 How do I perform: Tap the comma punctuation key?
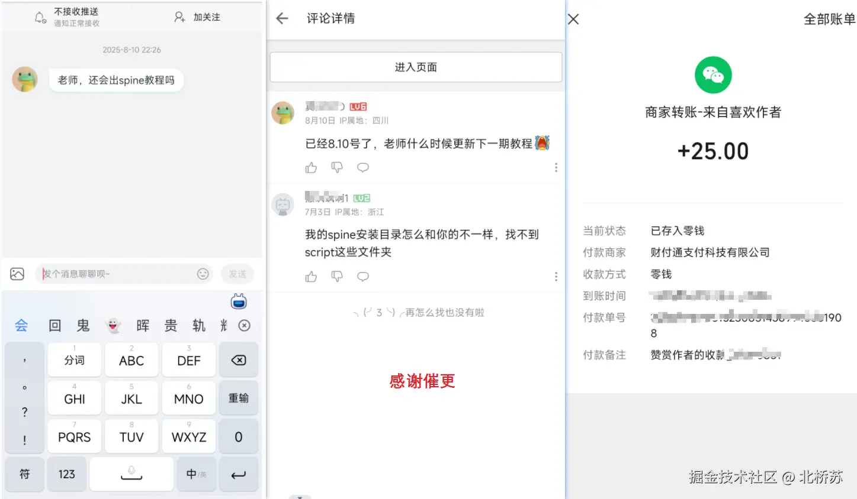click(24, 359)
